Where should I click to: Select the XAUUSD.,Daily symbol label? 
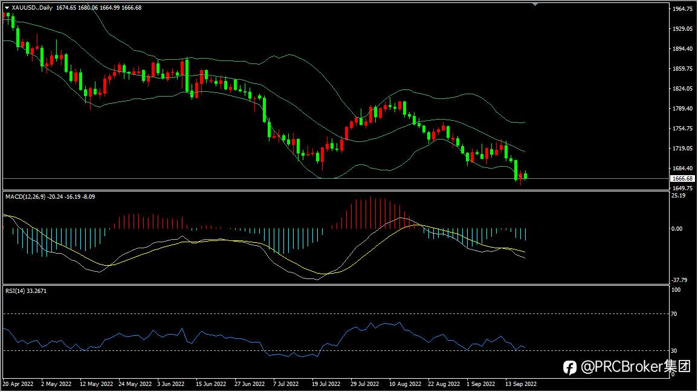pyautogui.click(x=32, y=8)
